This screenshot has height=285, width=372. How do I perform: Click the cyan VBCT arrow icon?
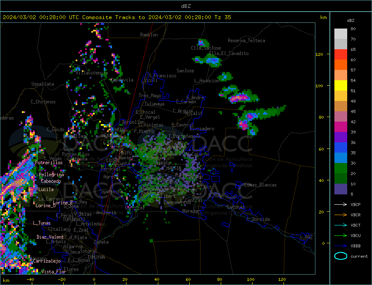[341, 225]
